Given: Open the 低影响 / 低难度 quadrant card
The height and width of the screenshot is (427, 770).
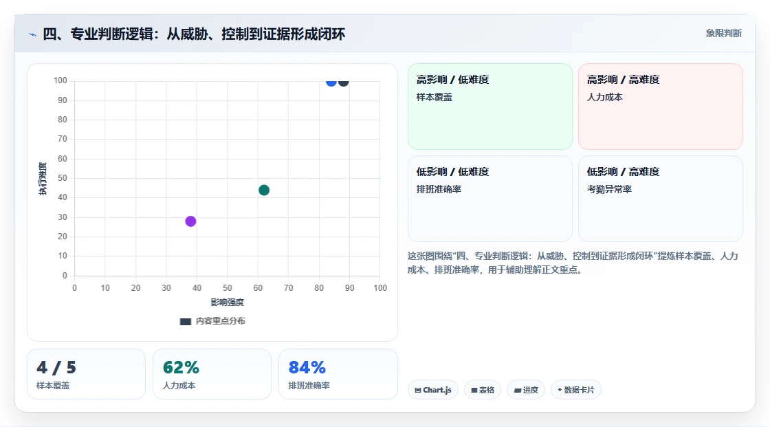Looking at the screenshot, I should tap(490, 199).
